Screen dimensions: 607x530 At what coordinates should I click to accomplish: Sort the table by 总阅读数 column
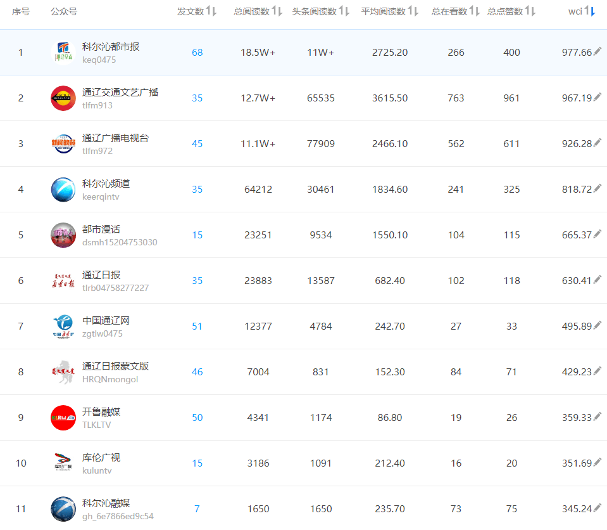(258, 11)
